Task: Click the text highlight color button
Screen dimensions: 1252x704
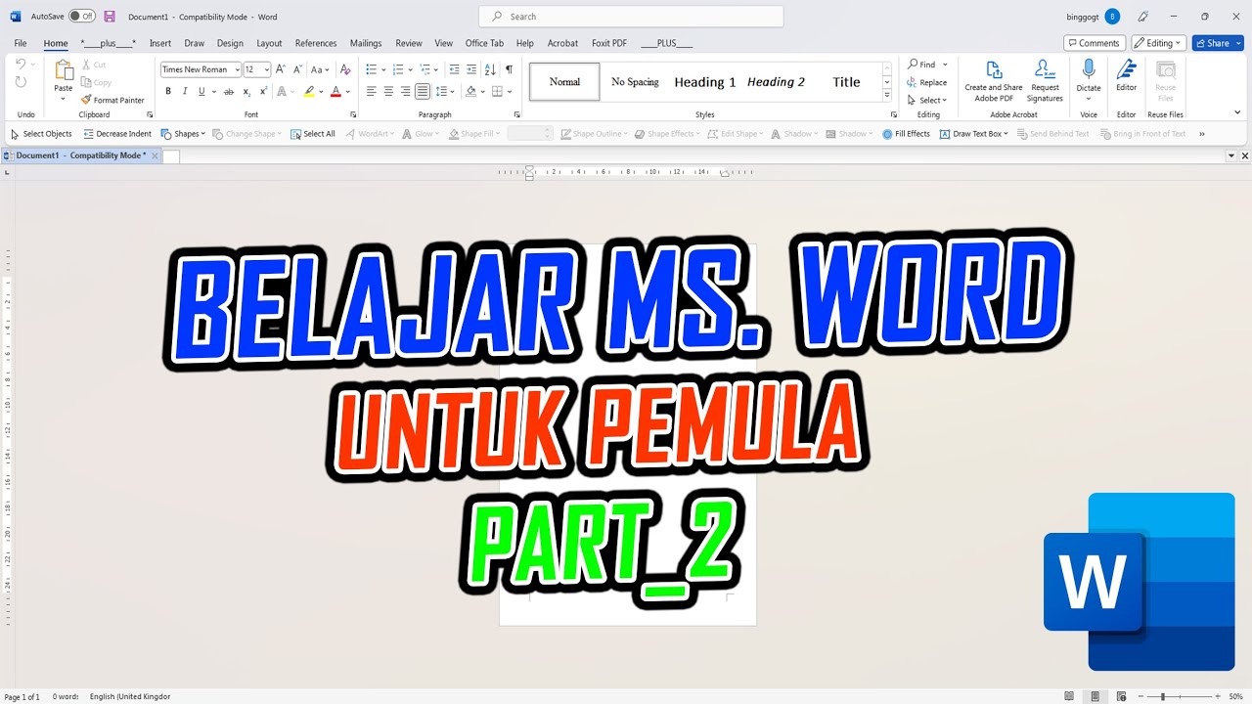Action: click(x=309, y=91)
